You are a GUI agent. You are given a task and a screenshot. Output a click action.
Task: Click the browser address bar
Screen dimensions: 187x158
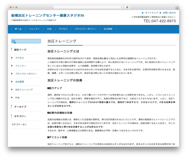click(x=88, y=7)
